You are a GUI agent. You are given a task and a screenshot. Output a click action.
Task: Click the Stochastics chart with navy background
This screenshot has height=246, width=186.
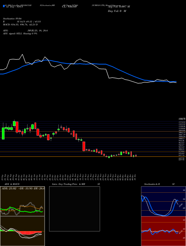tap(163, 201)
